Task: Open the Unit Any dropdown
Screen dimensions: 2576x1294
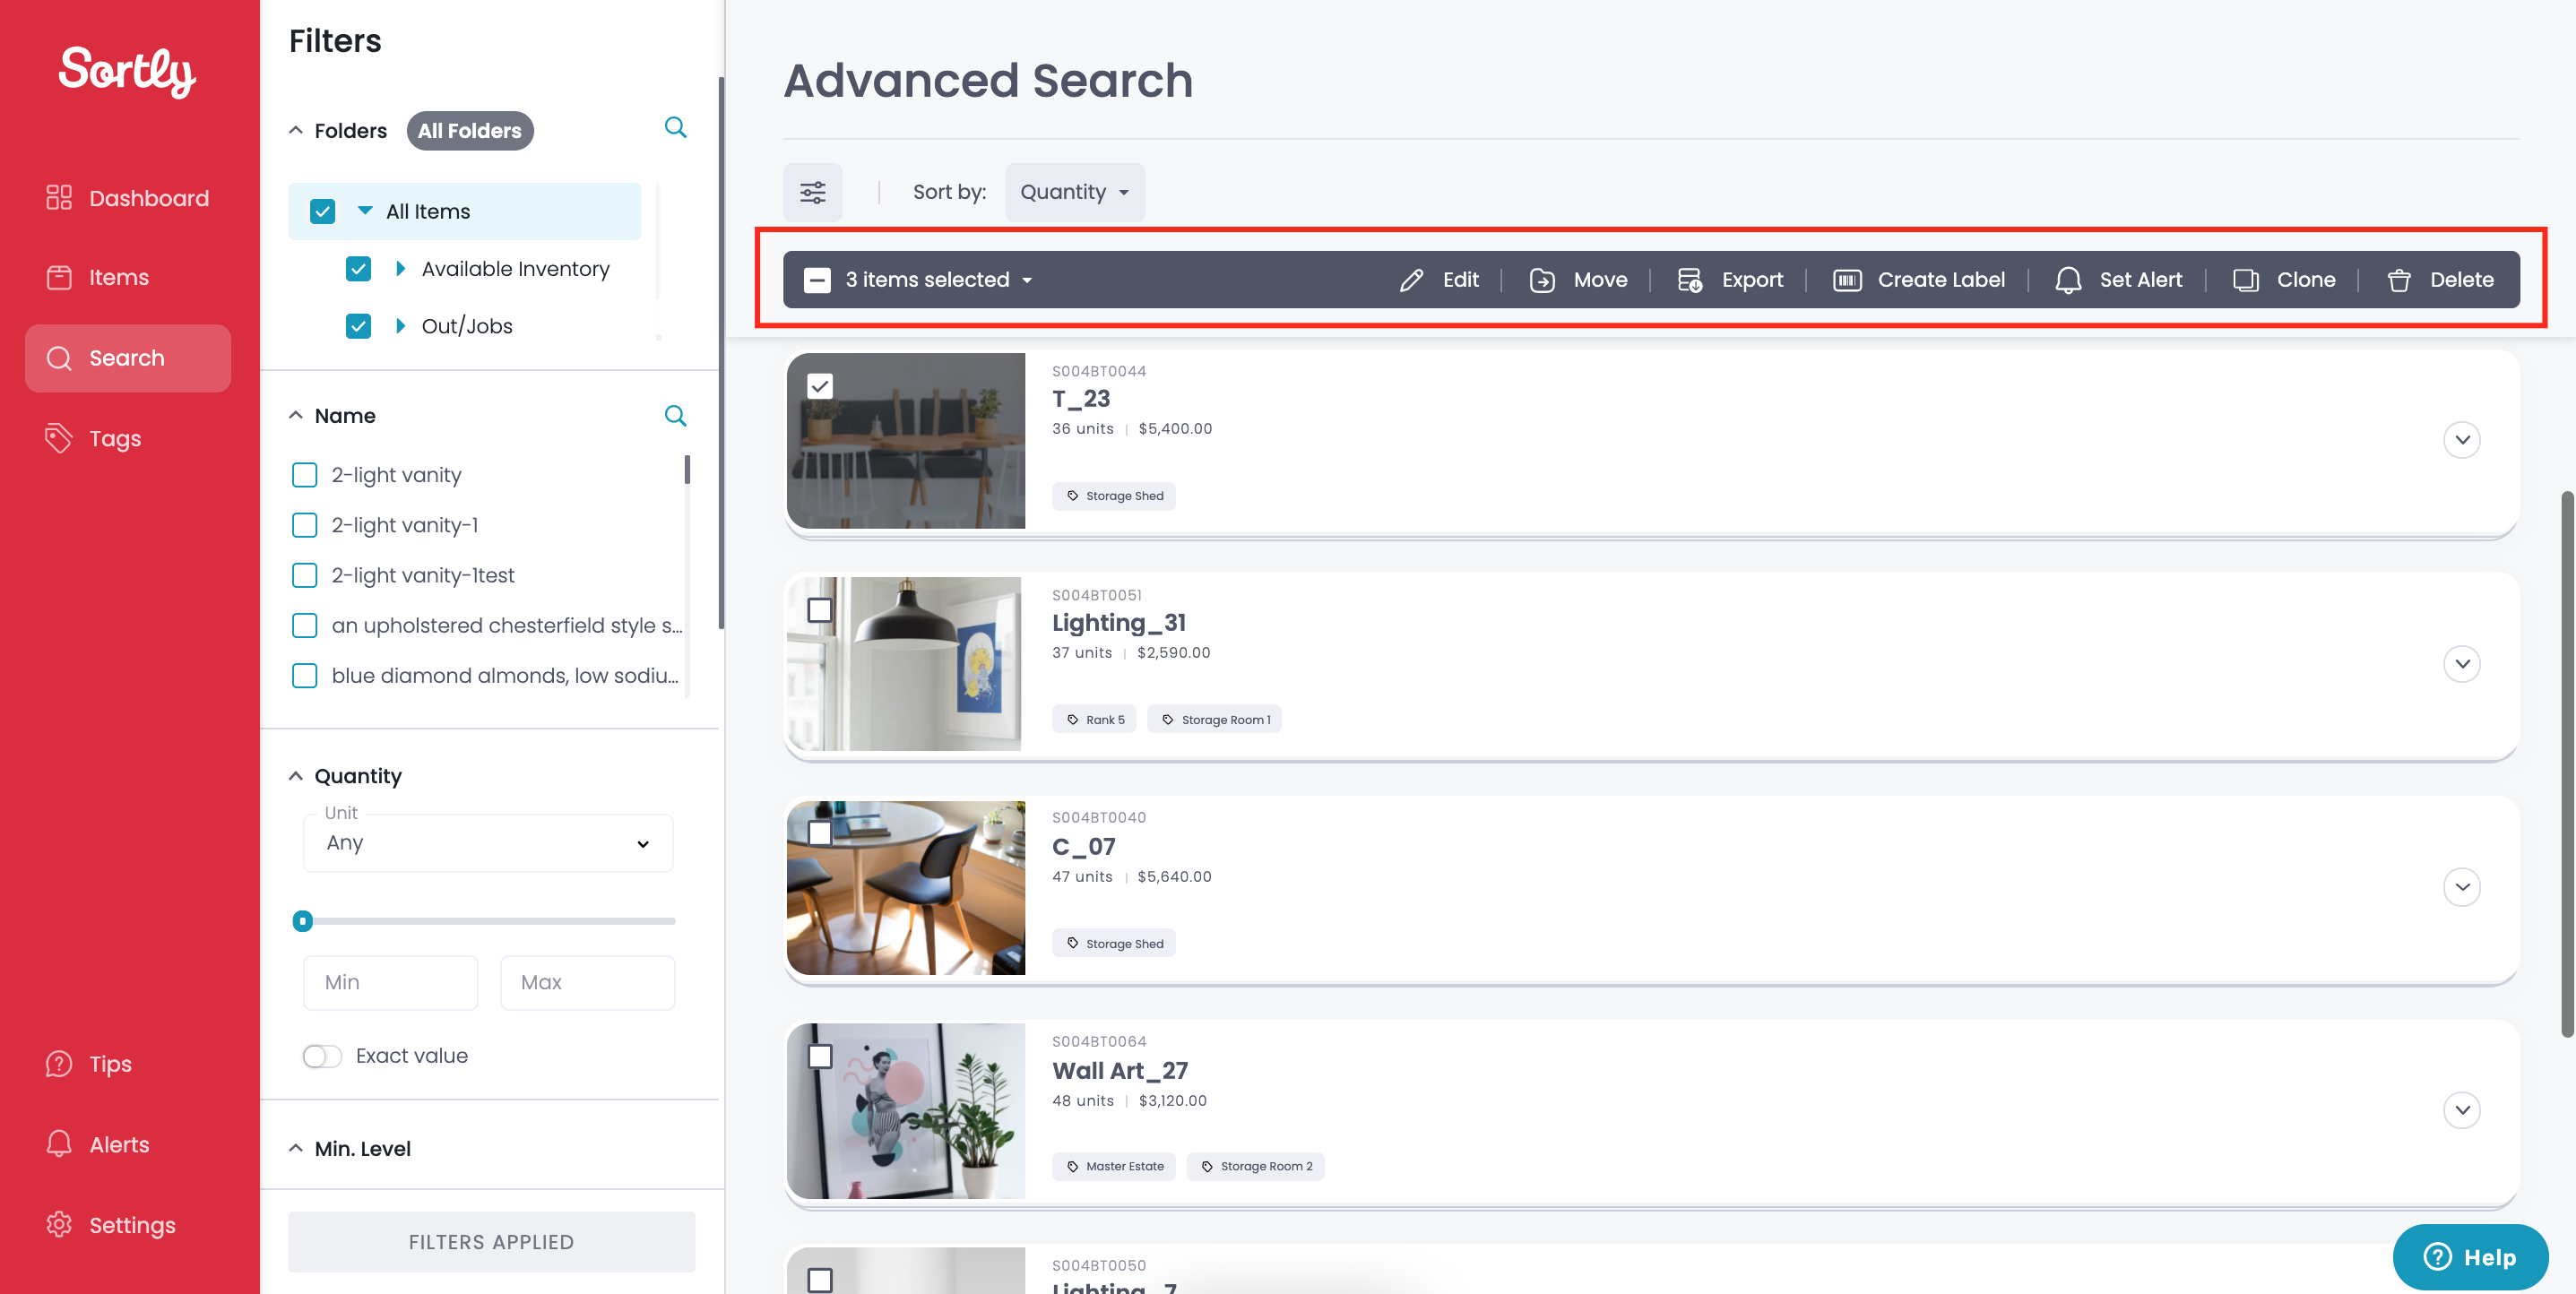Action: point(488,843)
